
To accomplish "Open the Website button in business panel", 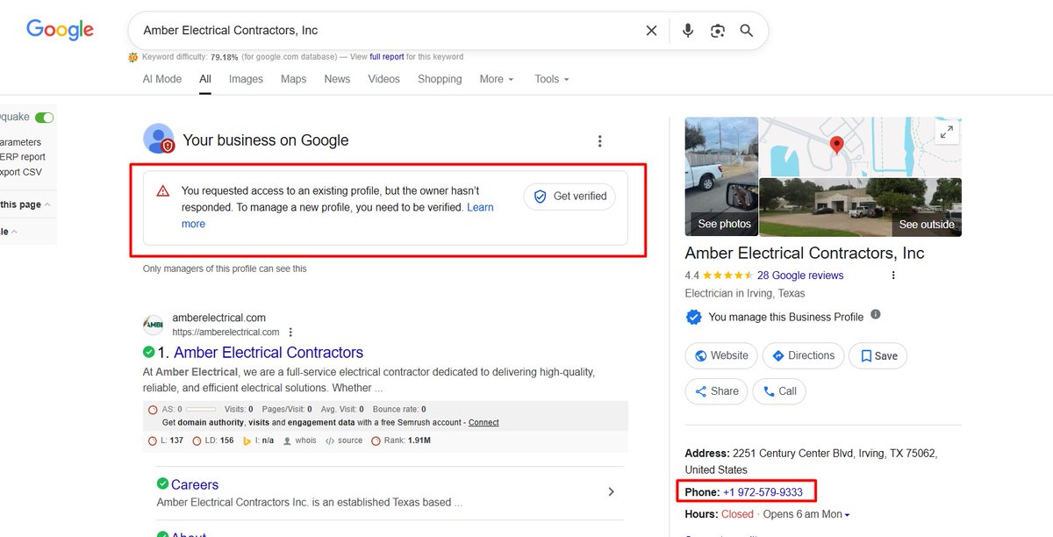I will click(721, 355).
